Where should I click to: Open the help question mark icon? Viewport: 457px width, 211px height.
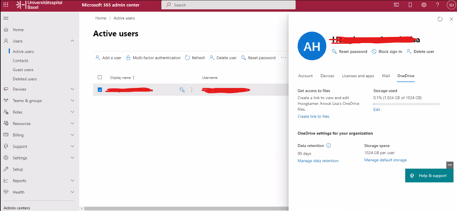pyautogui.click(x=438, y=5)
